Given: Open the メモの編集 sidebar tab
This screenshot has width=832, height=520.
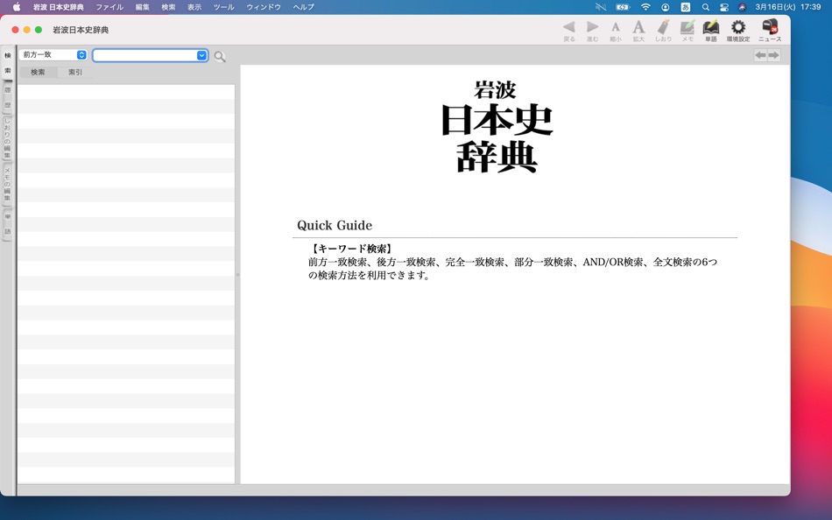Looking at the screenshot, I should point(7,184).
